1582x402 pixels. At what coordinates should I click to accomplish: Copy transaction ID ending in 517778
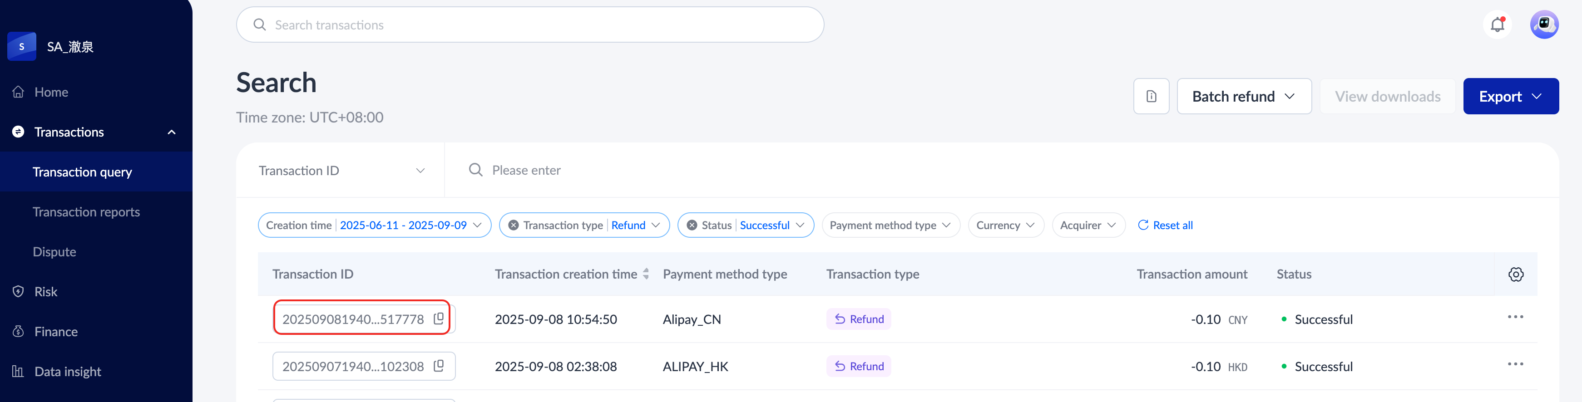click(x=439, y=319)
